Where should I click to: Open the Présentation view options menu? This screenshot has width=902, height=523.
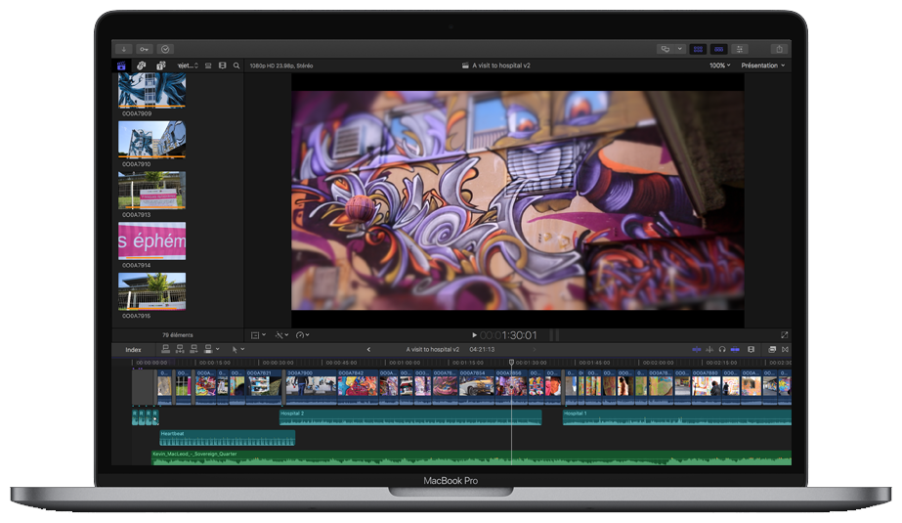click(763, 65)
